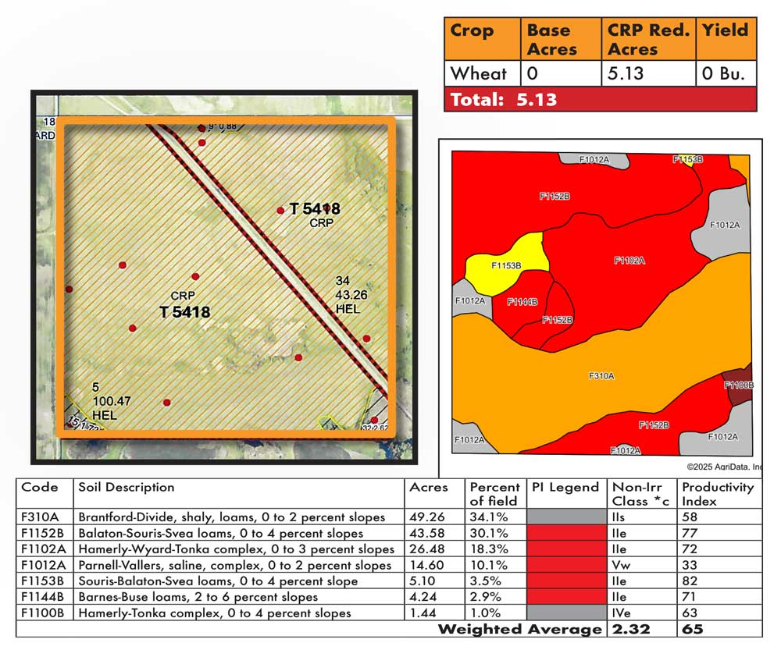The height and width of the screenshot is (657, 781).
Task: Click the 43.26 HEL label on the aerial map
Action: point(348,294)
